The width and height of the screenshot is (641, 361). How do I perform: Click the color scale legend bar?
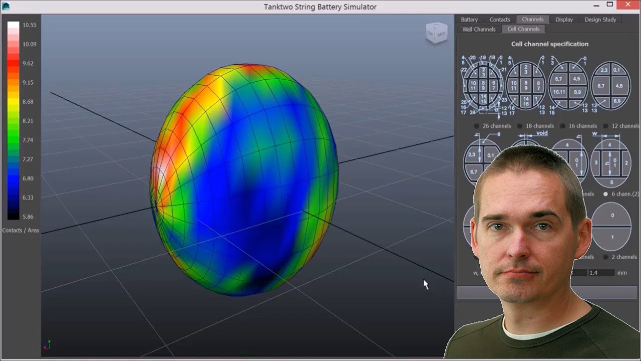14,121
